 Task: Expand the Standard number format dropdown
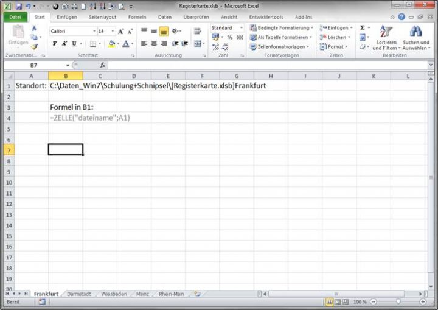click(242, 28)
